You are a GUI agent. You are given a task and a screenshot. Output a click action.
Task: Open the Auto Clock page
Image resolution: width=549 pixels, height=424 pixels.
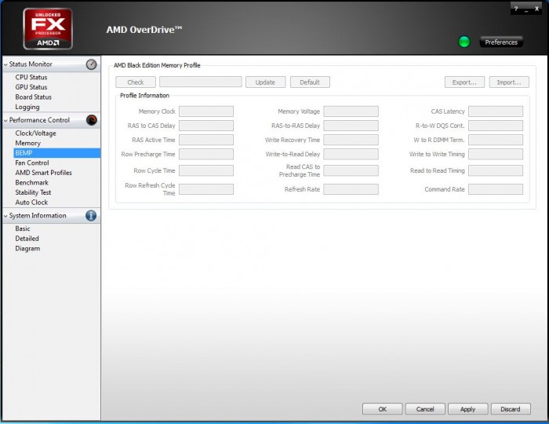[x=31, y=203]
